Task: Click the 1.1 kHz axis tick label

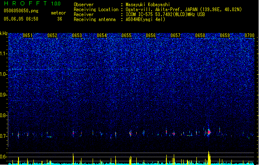Action: (x=4, y=54)
